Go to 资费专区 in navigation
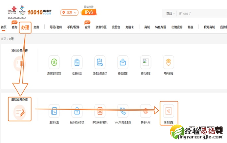Screen dimensions: 227x143 click(x=101, y=27)
